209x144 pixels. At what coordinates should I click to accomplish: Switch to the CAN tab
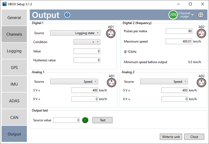coord(14,117)
